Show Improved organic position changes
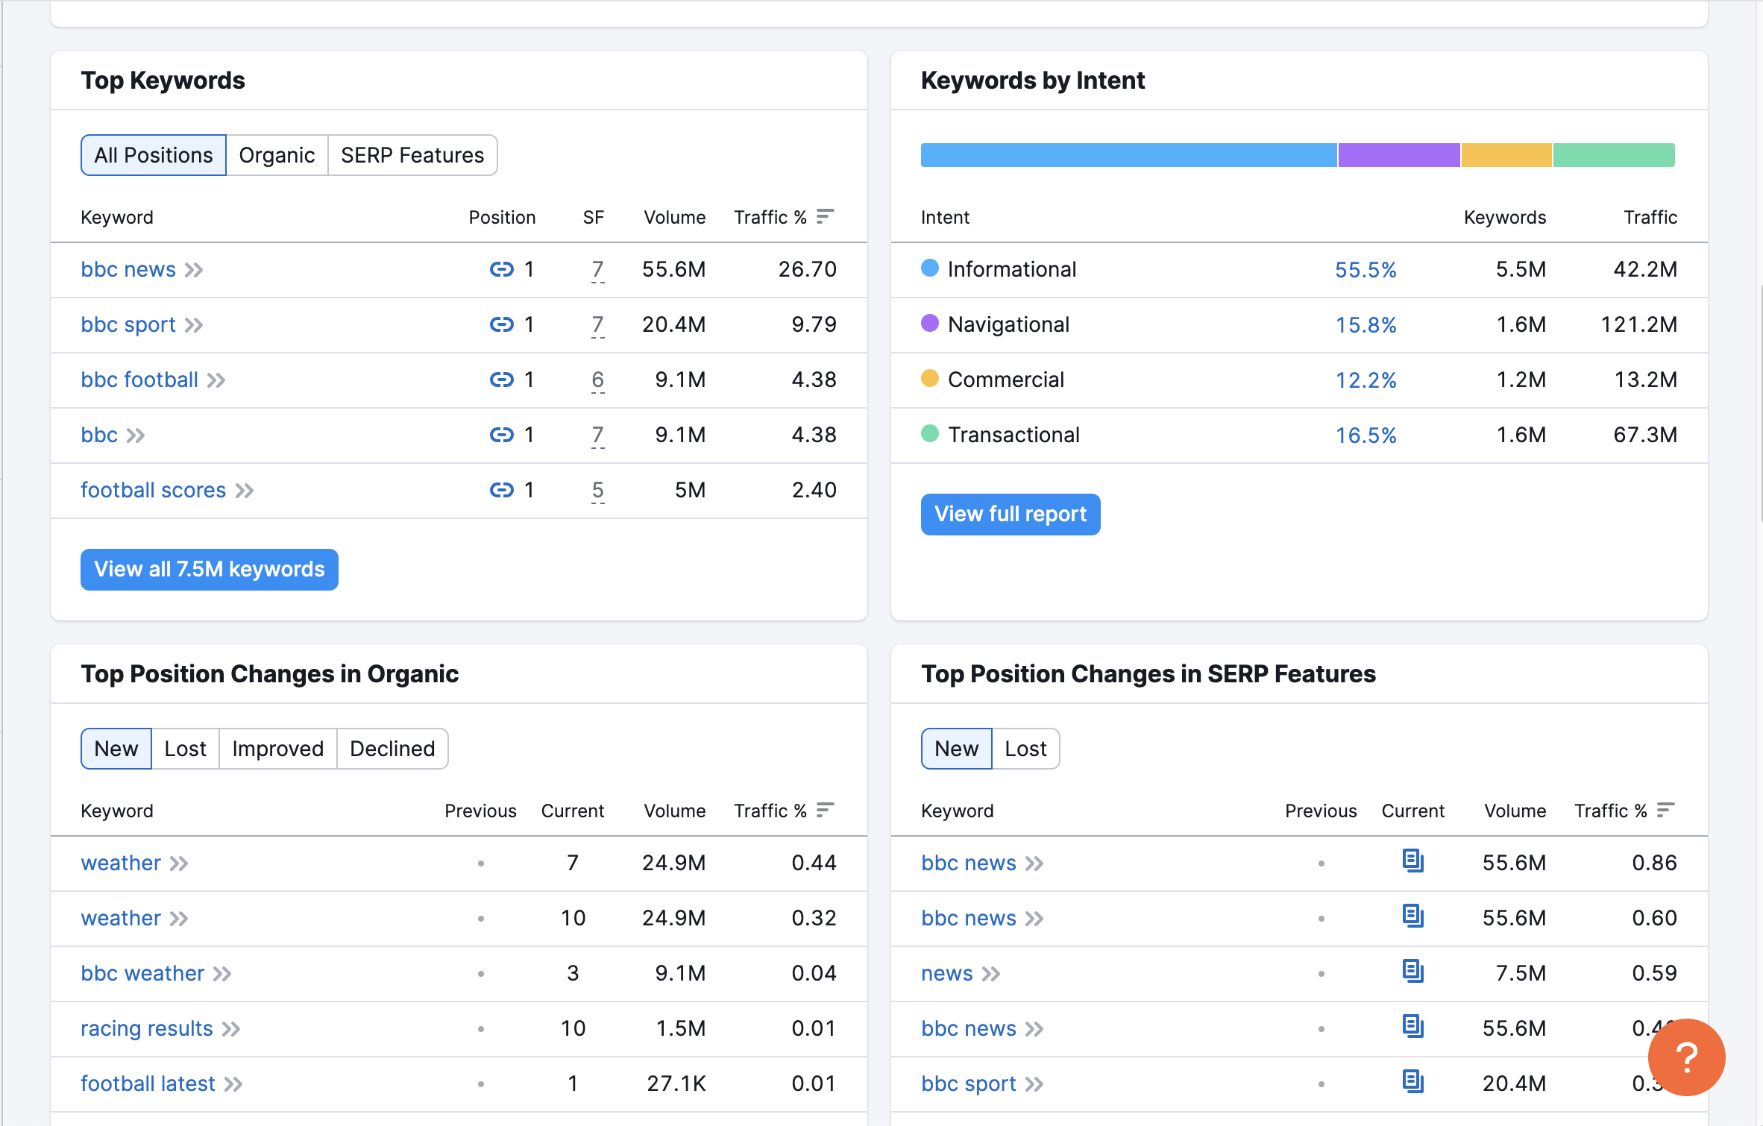Screen dimensions: 1763x1126 277,749
